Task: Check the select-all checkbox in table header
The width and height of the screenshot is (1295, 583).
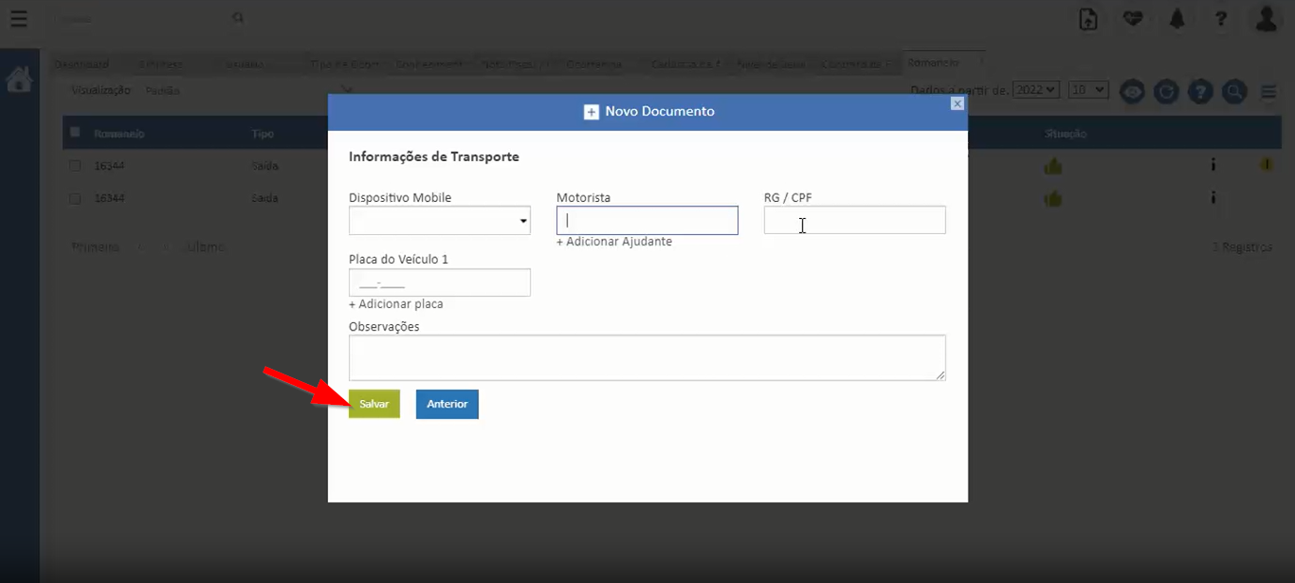Action: tap(76, 133)
